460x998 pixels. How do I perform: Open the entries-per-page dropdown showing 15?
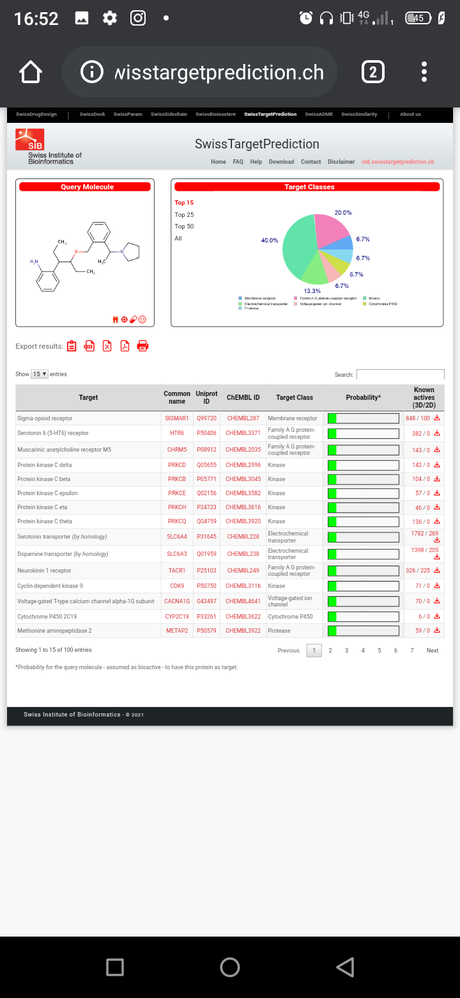(x=40, y=374)
